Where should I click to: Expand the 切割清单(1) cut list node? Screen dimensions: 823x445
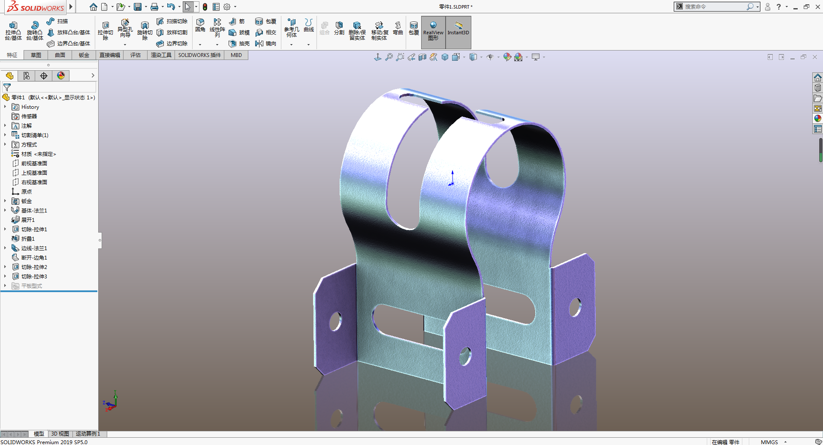point(5,135)
